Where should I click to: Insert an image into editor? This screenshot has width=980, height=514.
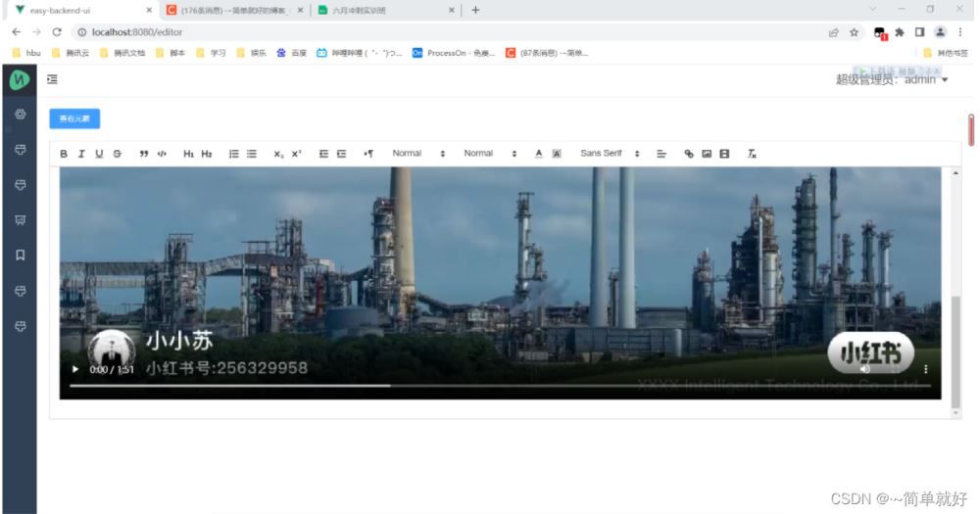(706, 154)
